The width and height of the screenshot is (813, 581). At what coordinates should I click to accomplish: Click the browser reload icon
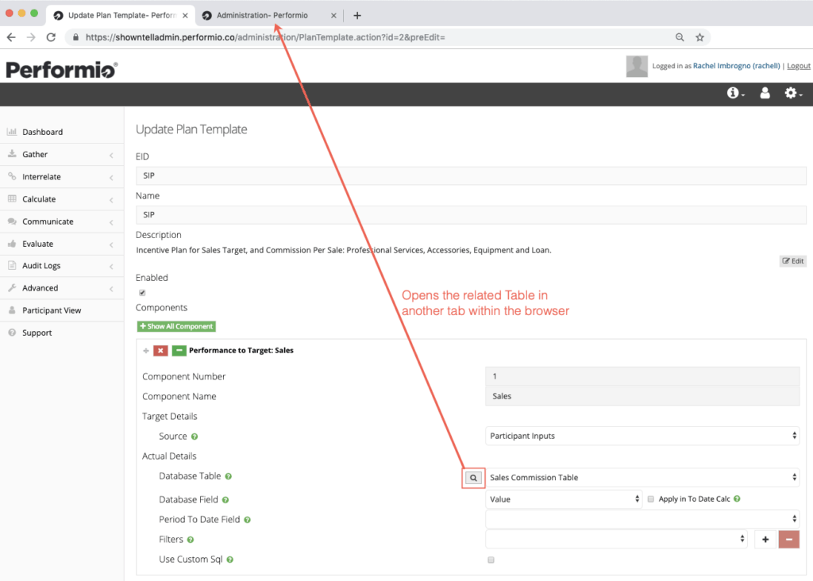51,37
